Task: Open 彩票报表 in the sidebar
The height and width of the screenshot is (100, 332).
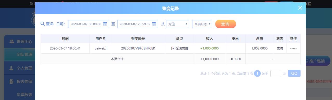Action: click(24, 95)
